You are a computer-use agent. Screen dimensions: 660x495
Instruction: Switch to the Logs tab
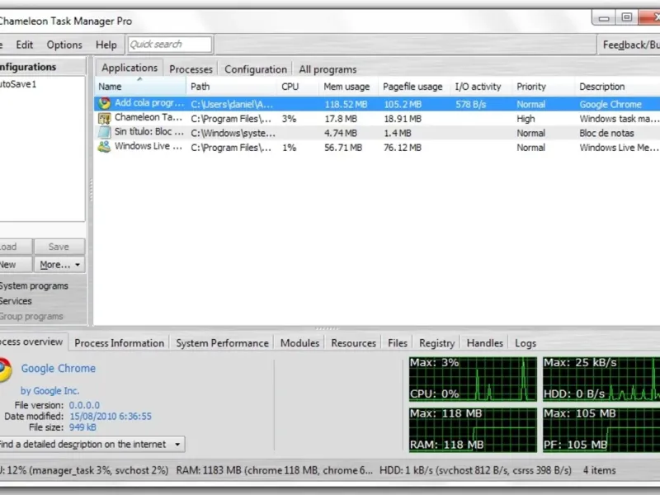[x=526, y=343]
